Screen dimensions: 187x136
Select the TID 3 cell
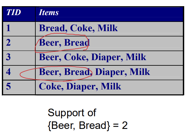[19, 58]
